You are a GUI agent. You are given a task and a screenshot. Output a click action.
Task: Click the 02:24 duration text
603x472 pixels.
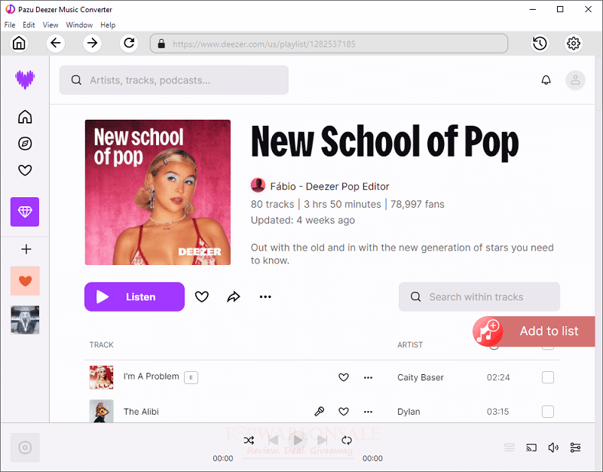click(x=498, y=377)
